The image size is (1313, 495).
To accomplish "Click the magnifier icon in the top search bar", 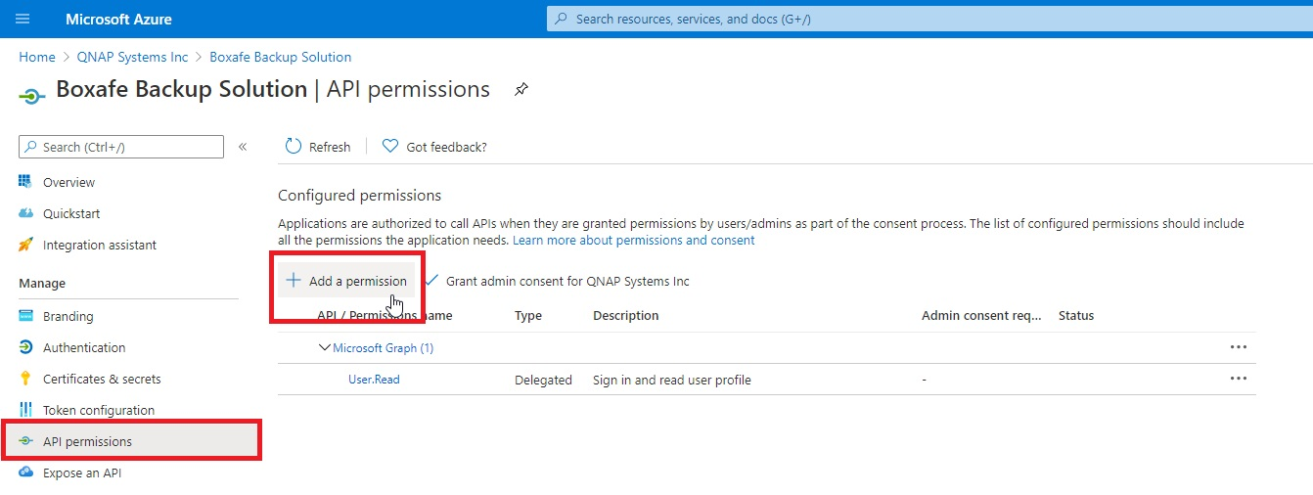I will coord(561,19).
